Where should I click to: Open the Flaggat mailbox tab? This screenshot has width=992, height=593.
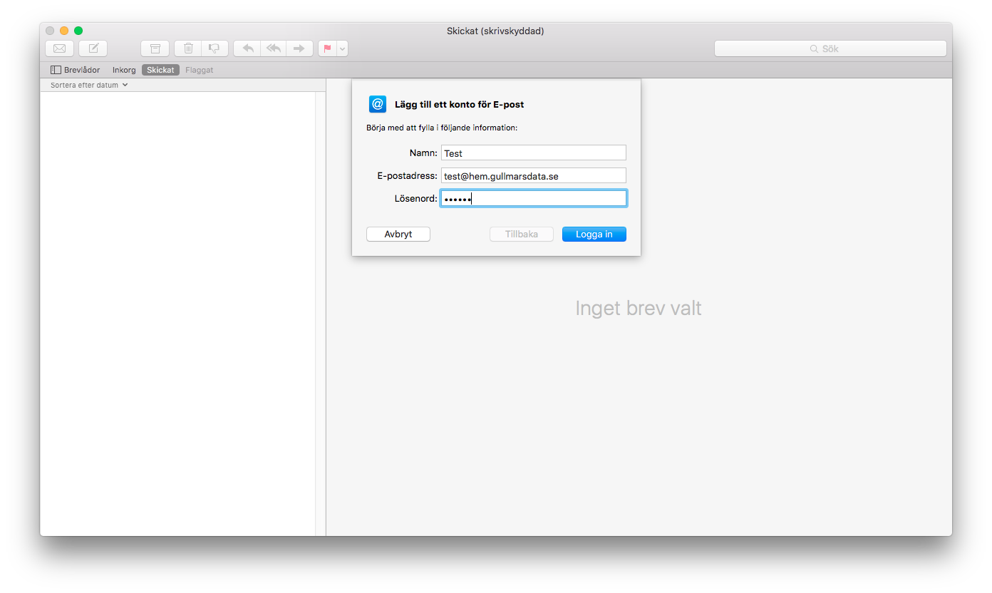click(x=200, y=70)
